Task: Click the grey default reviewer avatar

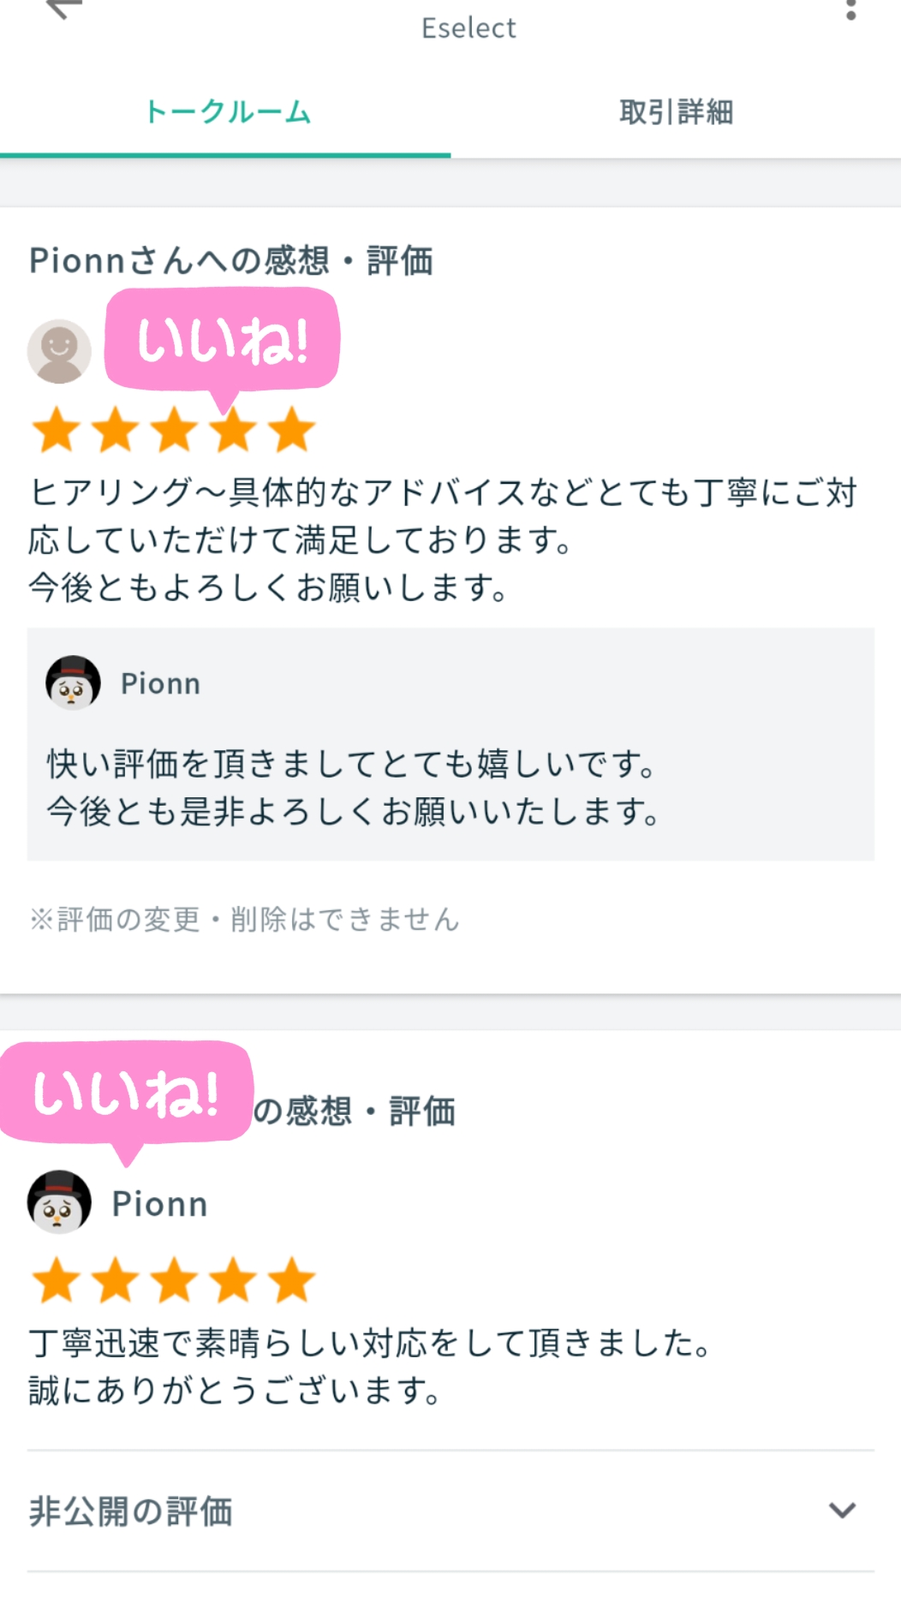Action: click(x=59, y=351)
